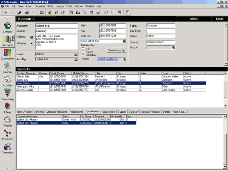Select the Parent relationship radio button

click(83, 52)
